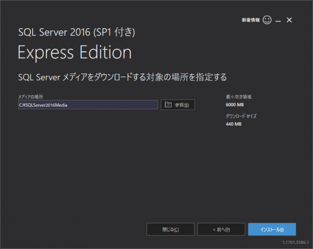
Task: Open the 新着情報 link
Action: click(251, 20)
